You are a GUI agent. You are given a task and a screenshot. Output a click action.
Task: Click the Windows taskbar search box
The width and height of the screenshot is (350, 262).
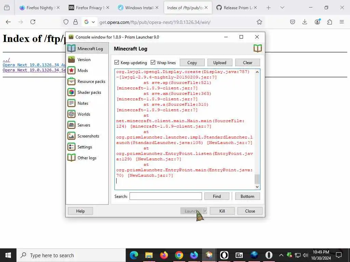click(71, 255)
